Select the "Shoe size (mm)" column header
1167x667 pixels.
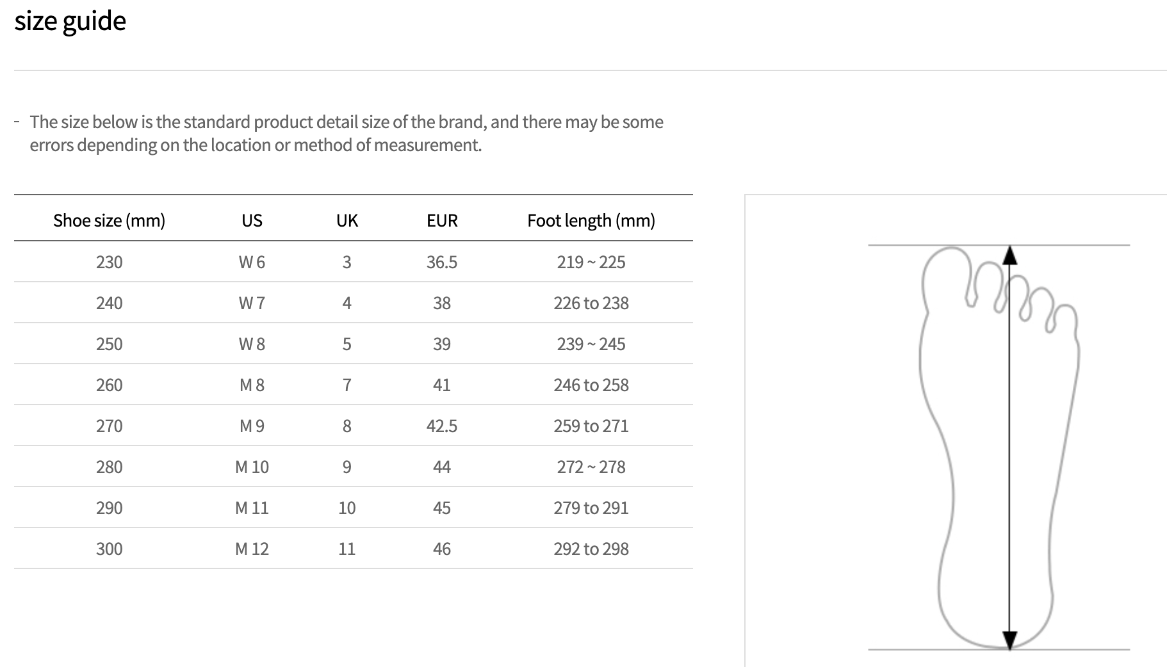coord(109,221)
